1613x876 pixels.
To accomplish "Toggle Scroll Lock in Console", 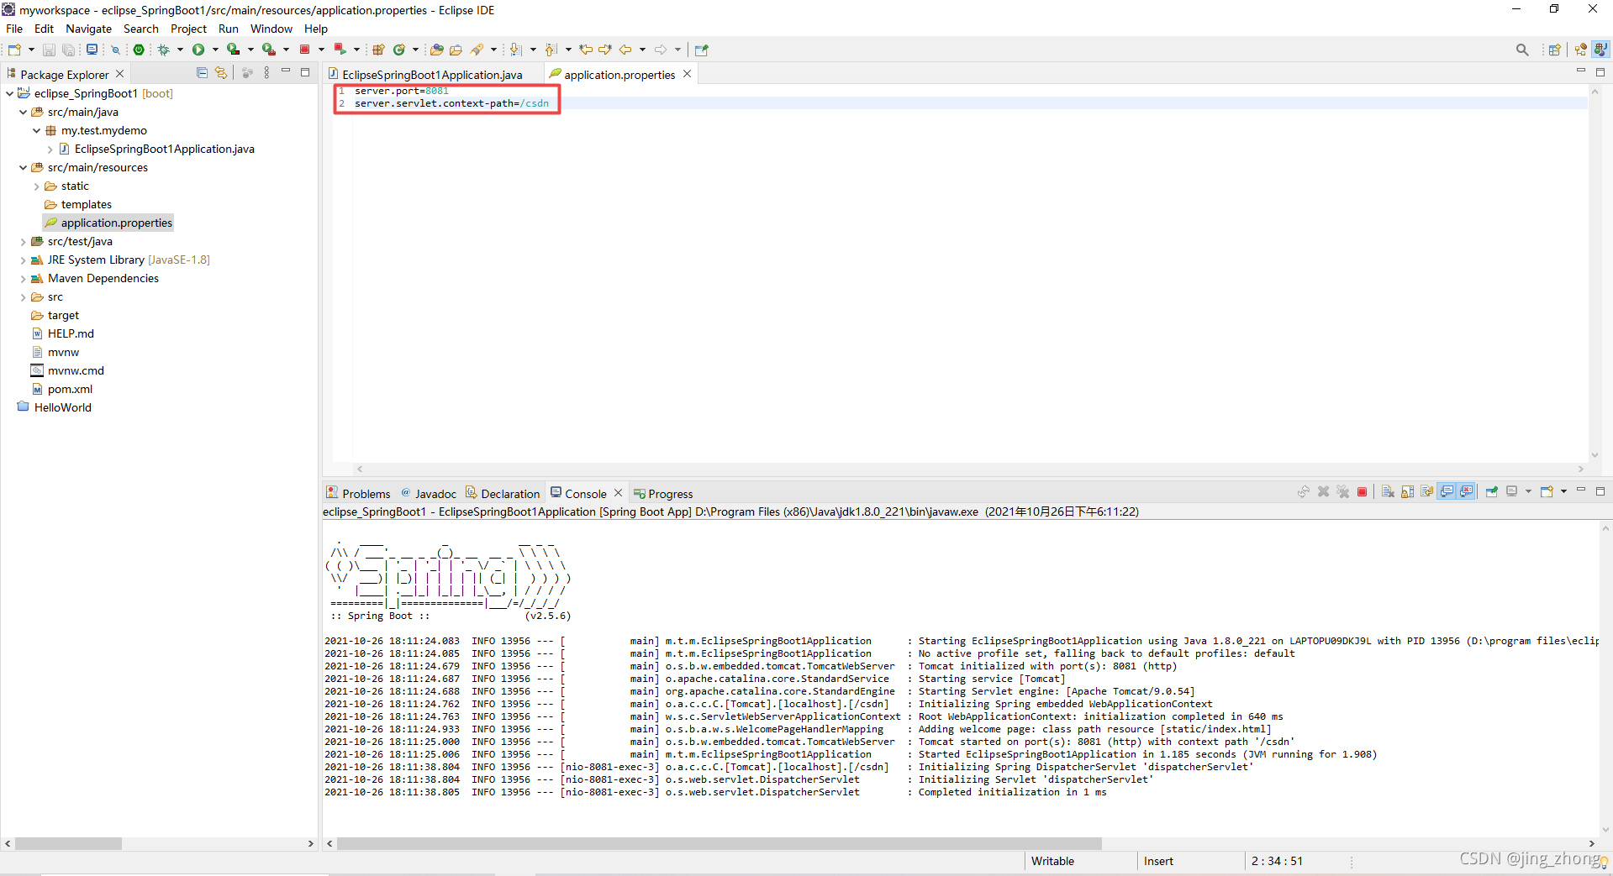I will pos(1407,492).
